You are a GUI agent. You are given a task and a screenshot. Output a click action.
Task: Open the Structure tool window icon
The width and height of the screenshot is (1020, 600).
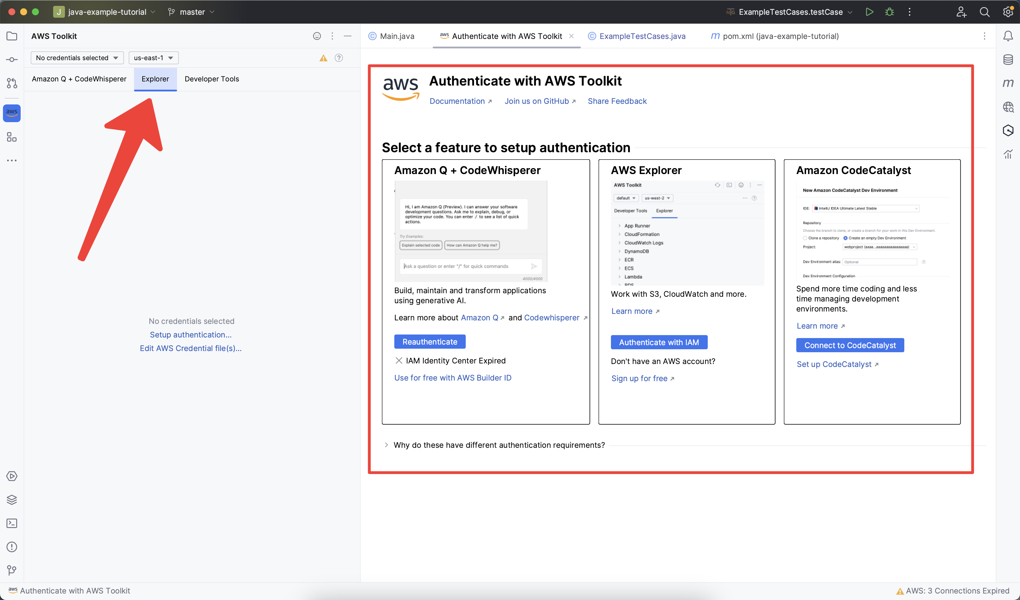coord(12,137)
